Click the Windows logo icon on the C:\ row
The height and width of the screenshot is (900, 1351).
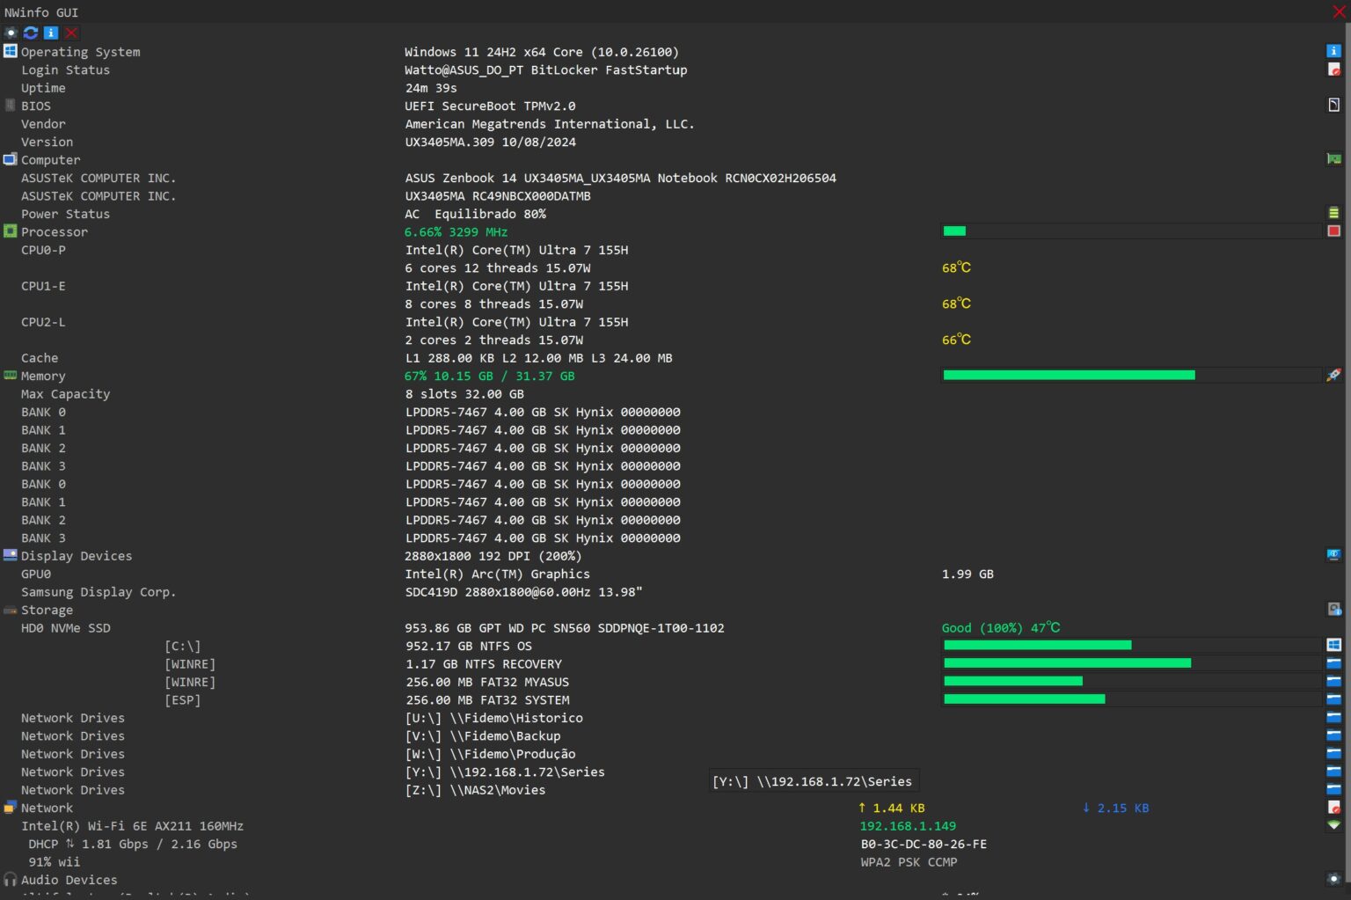click(x=1333, y=646)
